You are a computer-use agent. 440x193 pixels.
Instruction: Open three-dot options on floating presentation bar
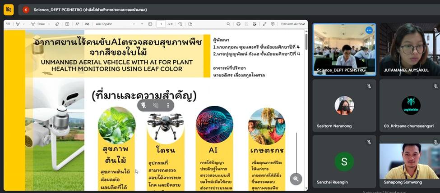(168, 105)
